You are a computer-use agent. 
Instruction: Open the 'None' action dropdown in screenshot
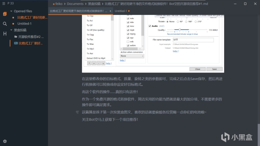click(x=132, y=56)
